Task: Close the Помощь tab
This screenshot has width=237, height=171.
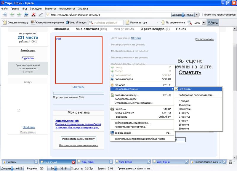Action: point(36,162)
